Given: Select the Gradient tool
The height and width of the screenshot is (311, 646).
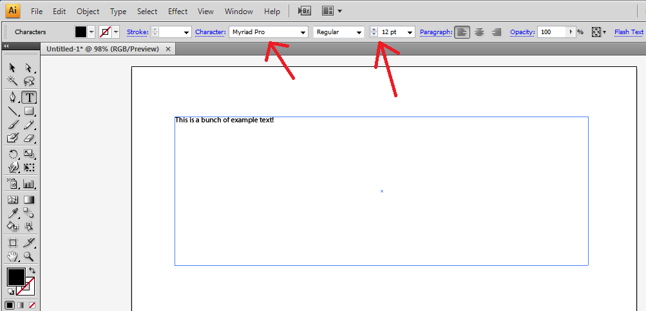Looking at the screenshot, I should 29,200.
